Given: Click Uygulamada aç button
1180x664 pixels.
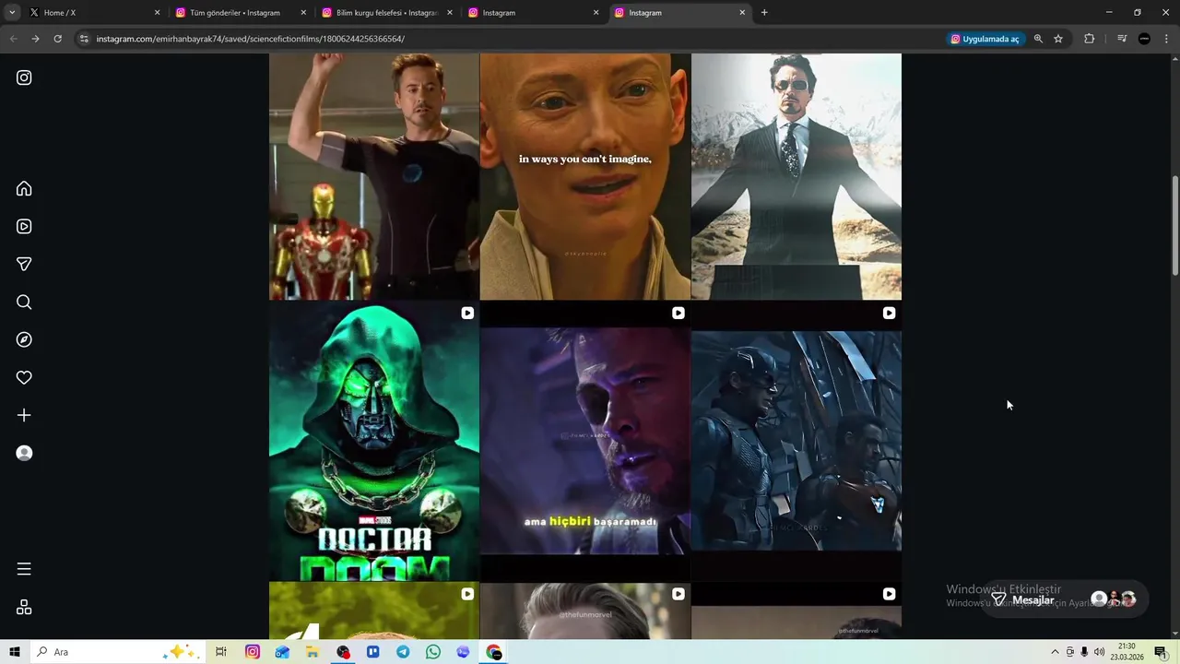Looking at the screenshot, I should pyautogui.click(x=985, y=39).
